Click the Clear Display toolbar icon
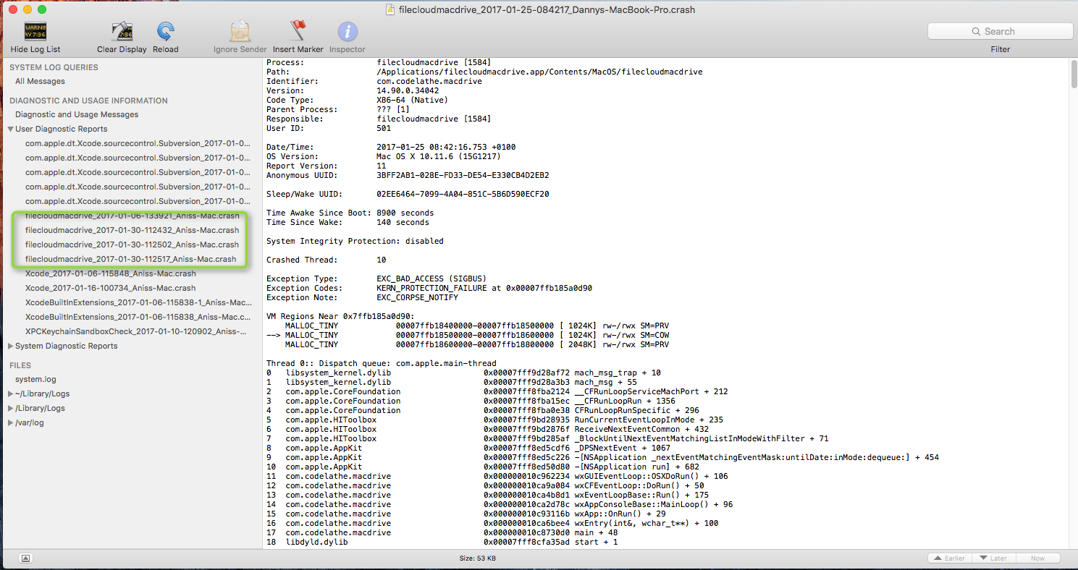This screenshot has height=570, width=1078. [122, 32]
